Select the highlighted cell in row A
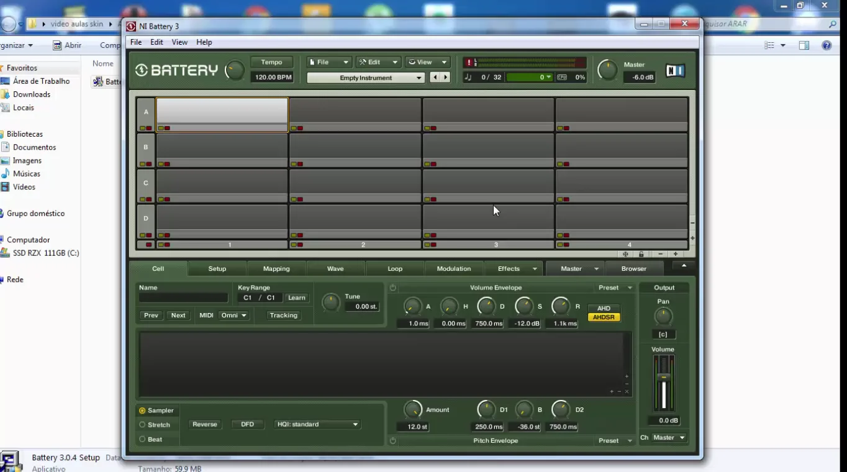 point(222,115)
